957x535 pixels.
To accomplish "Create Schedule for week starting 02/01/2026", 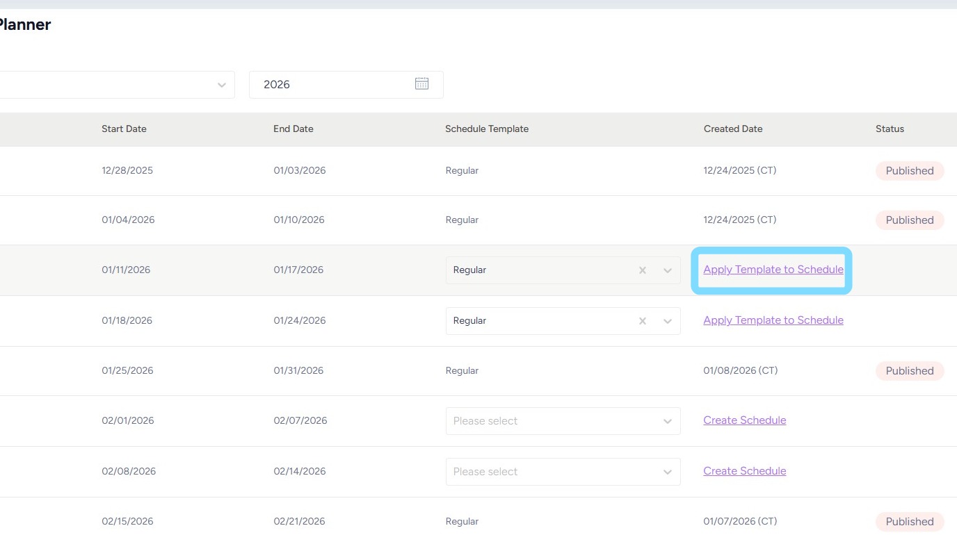I will (744, 420).
